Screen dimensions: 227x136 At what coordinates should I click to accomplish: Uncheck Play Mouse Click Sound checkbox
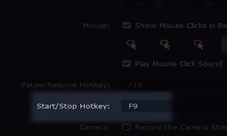127,63
